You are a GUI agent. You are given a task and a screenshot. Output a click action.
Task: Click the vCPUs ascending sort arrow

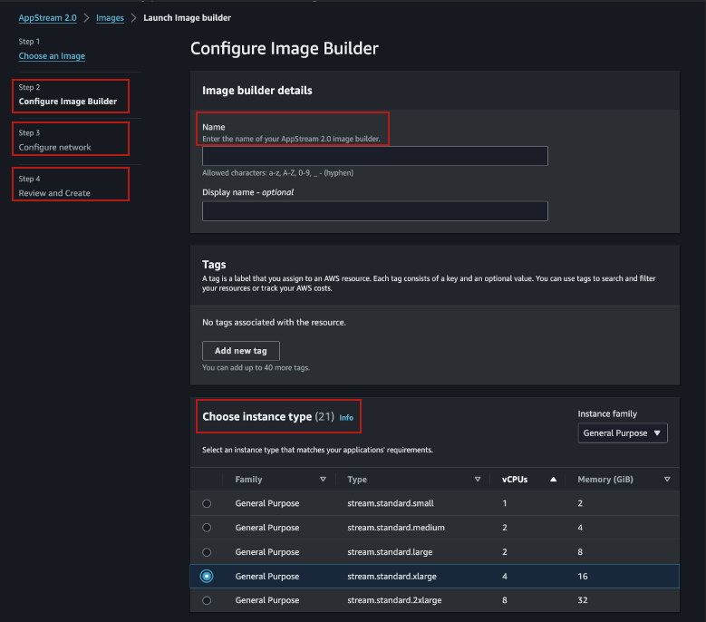553,480
